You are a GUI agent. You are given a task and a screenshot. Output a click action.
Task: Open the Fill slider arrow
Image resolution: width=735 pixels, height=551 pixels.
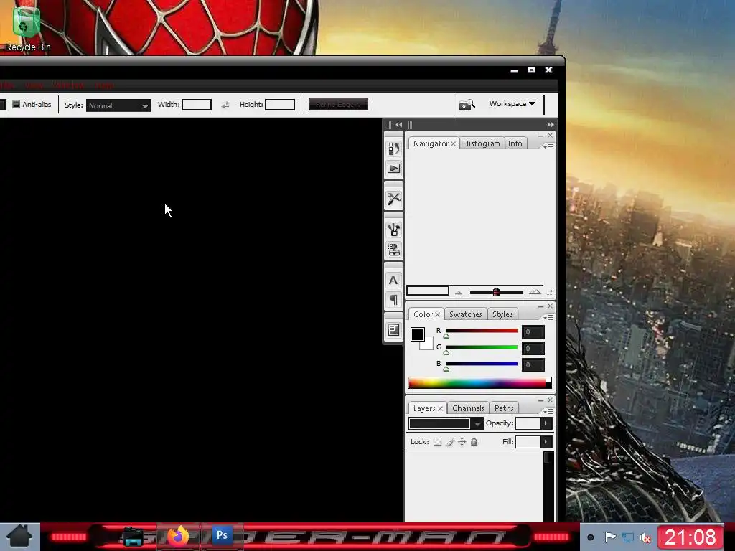point(546,442)
